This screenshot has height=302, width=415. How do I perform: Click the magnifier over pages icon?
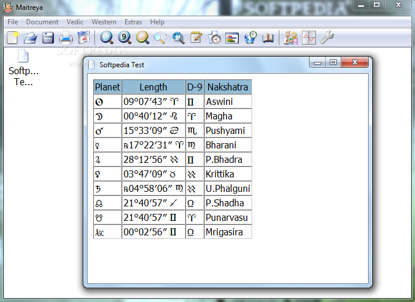click(161, 38)
